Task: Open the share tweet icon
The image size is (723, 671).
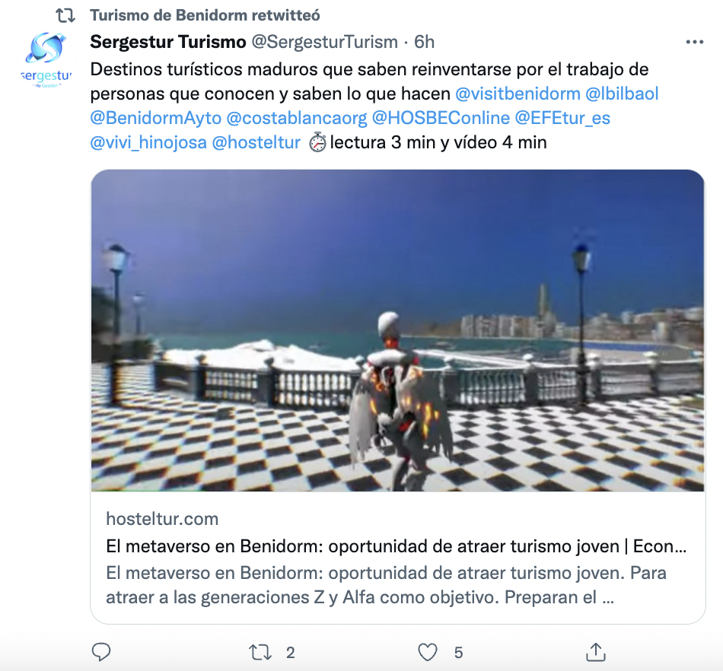Action: click(x=596, y=652)
